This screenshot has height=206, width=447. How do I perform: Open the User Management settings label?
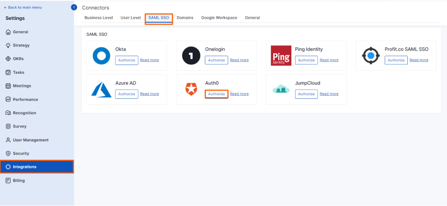pos(31,140)
